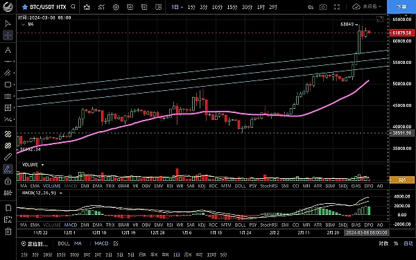416x260 pixels.
Task: Click the fullscreen expand arrows in top toolbar
Action: [x=337, y=7]
